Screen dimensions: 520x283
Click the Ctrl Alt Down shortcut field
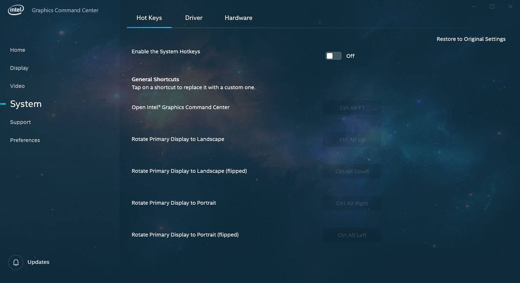point(352,171)
